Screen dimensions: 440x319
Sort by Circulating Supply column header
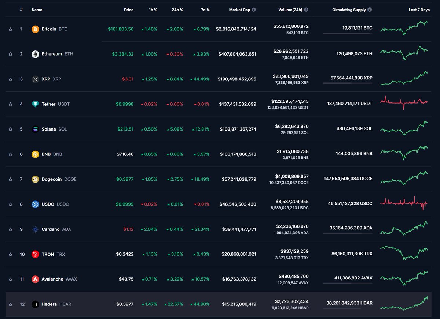[349, 10]
